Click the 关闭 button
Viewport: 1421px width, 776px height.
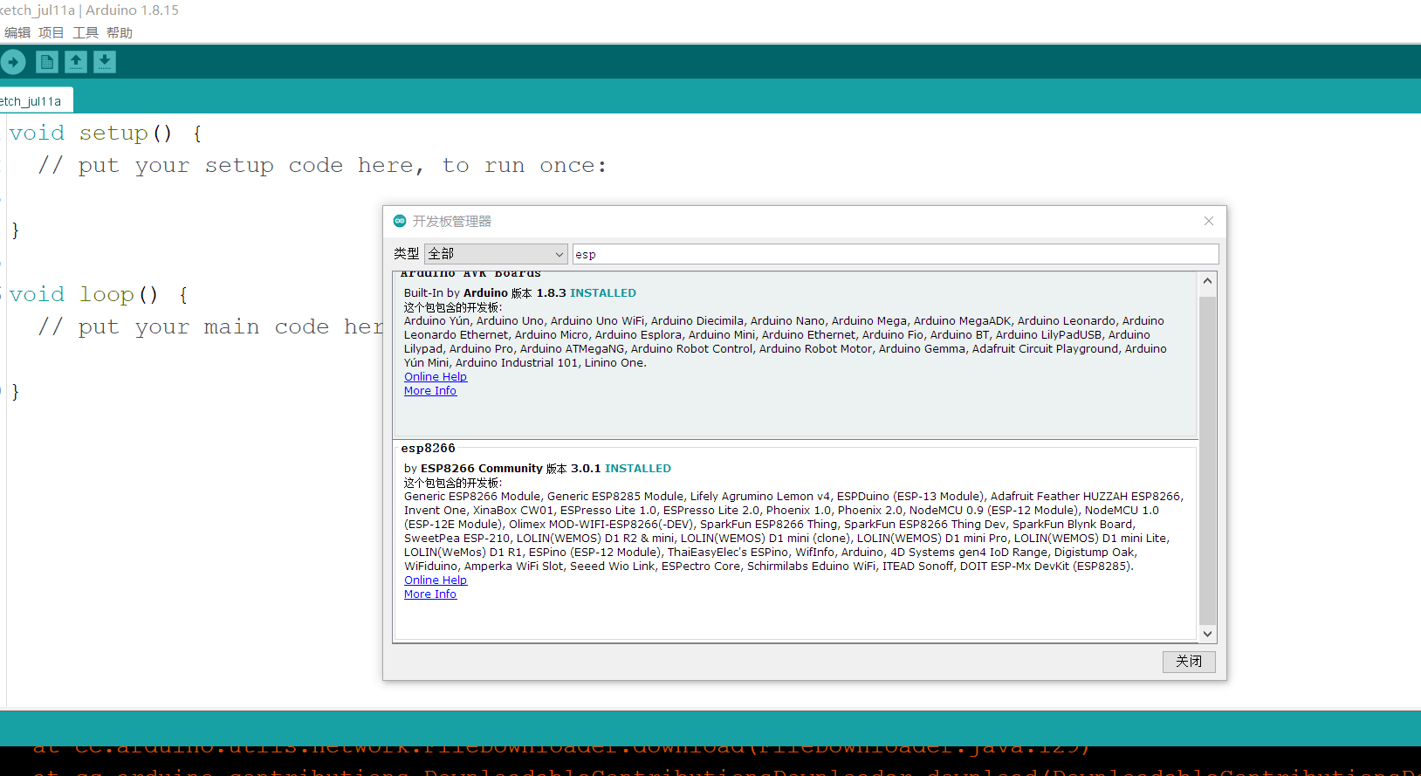[x=1189, y=662]
